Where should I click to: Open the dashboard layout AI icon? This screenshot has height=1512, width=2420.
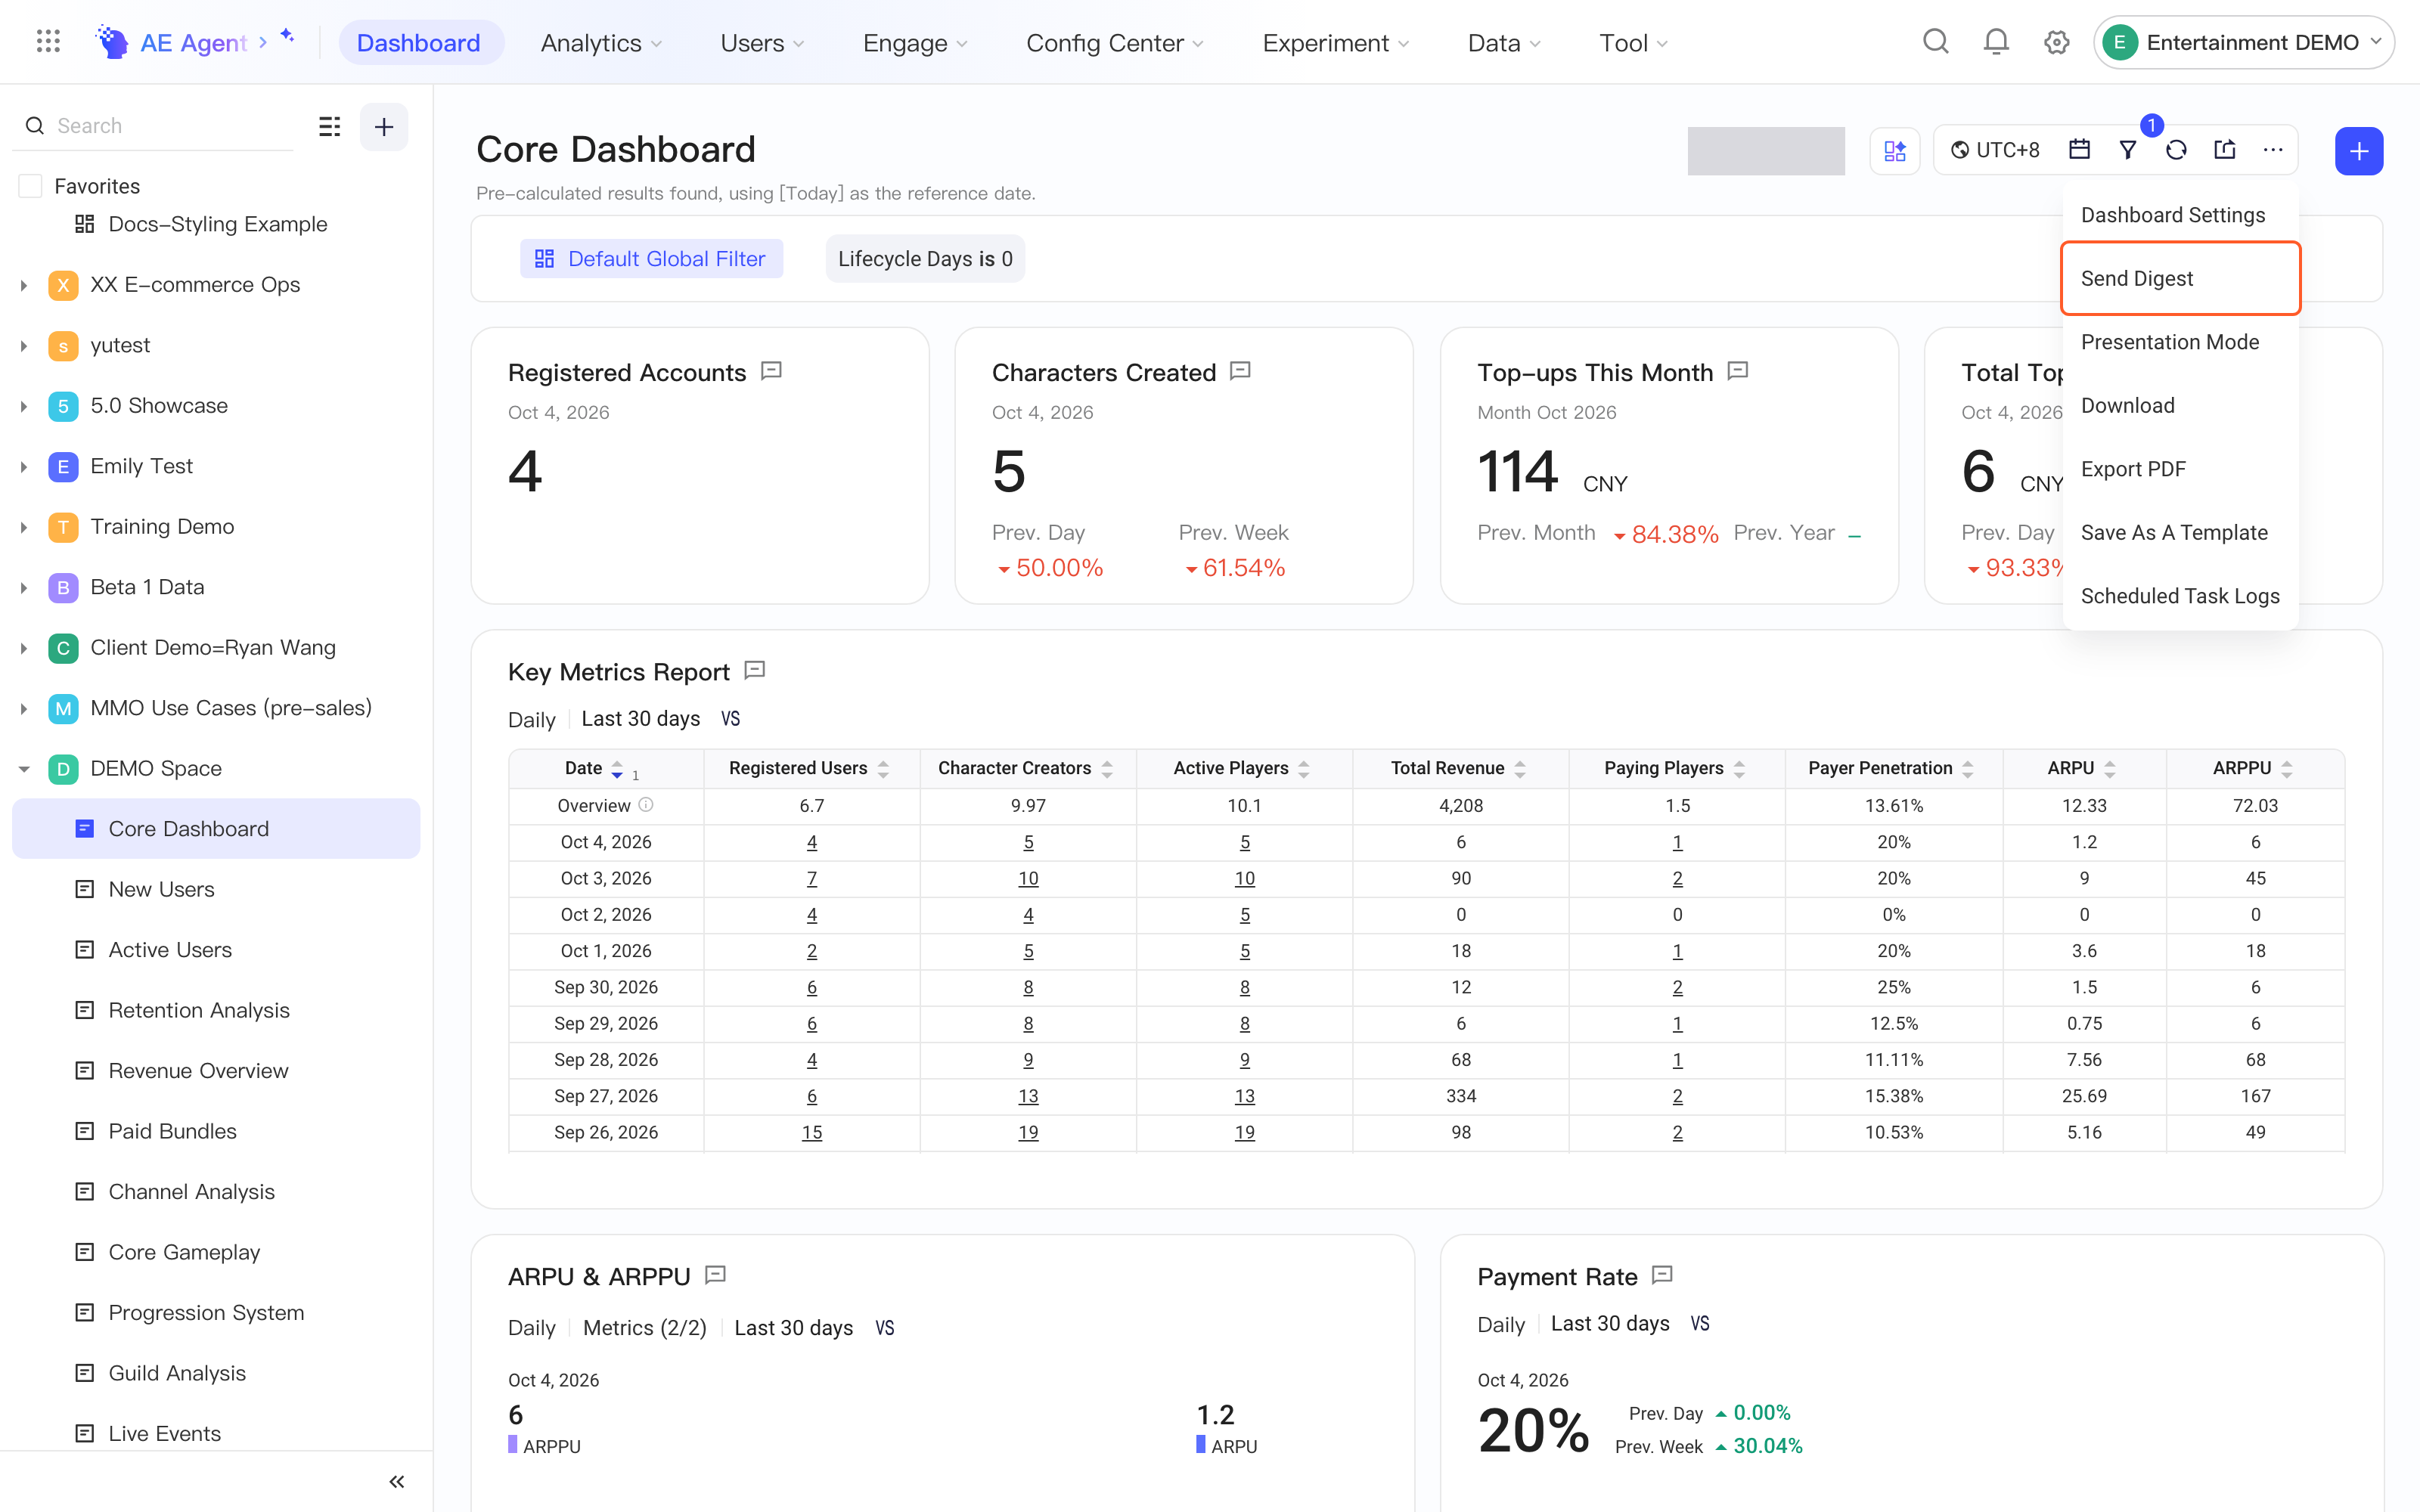click(x=1895, y=150)
